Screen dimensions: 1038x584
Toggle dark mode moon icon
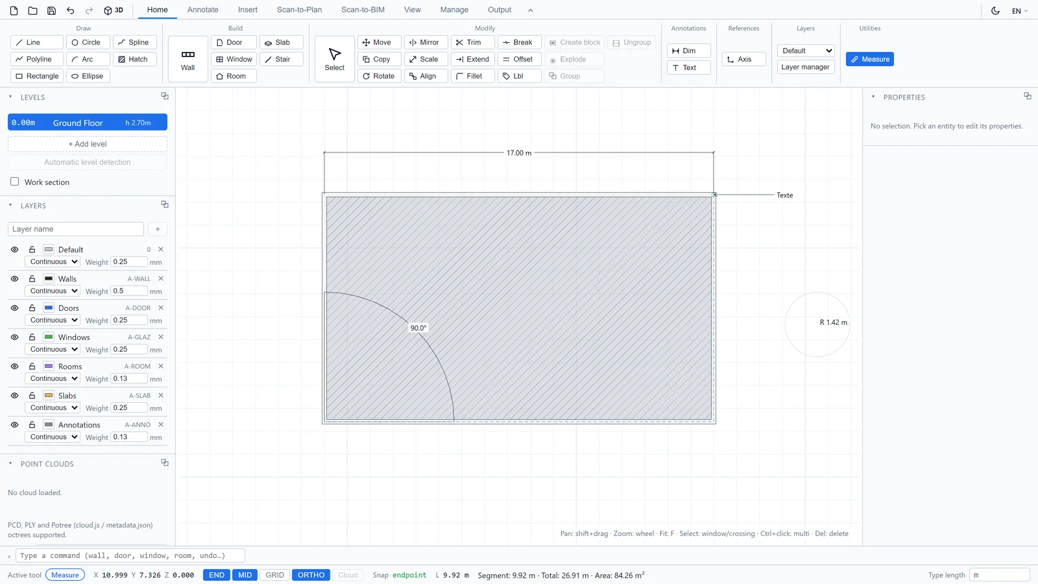(x=995, y=10)
